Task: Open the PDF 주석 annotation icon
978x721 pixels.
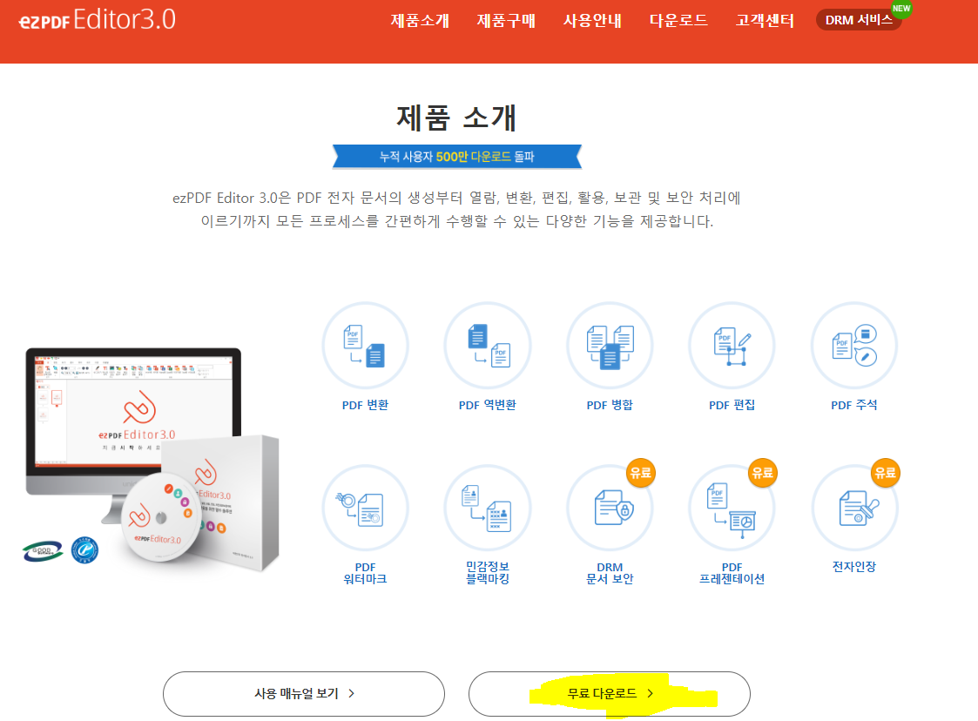Action: 854,345
